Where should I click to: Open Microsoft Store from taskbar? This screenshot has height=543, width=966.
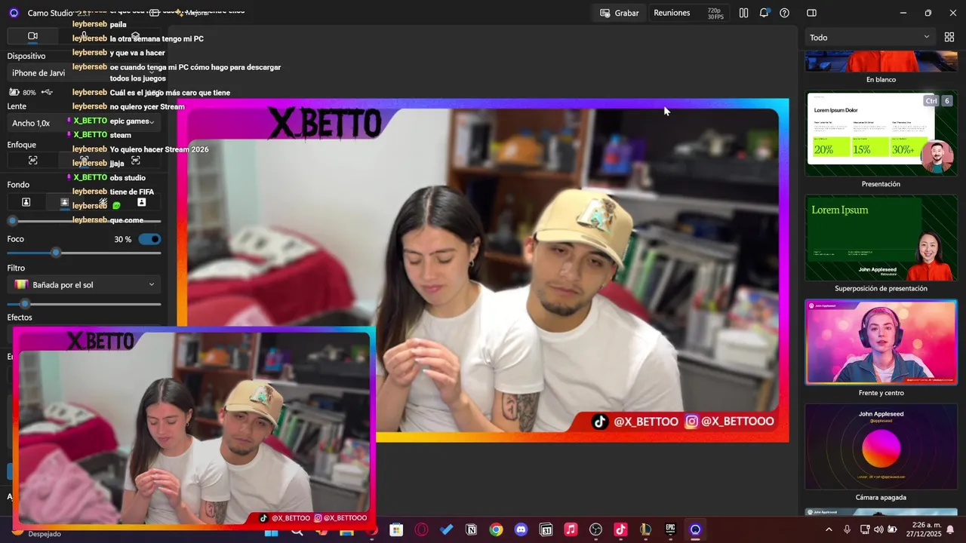[x=396, y=530]
